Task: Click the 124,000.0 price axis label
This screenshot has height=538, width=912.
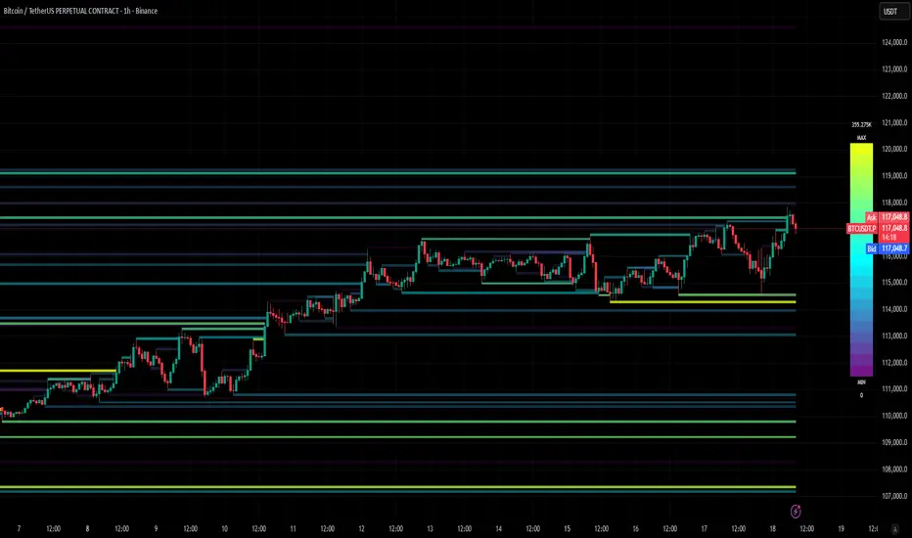Action: click(x=894, y=42)
